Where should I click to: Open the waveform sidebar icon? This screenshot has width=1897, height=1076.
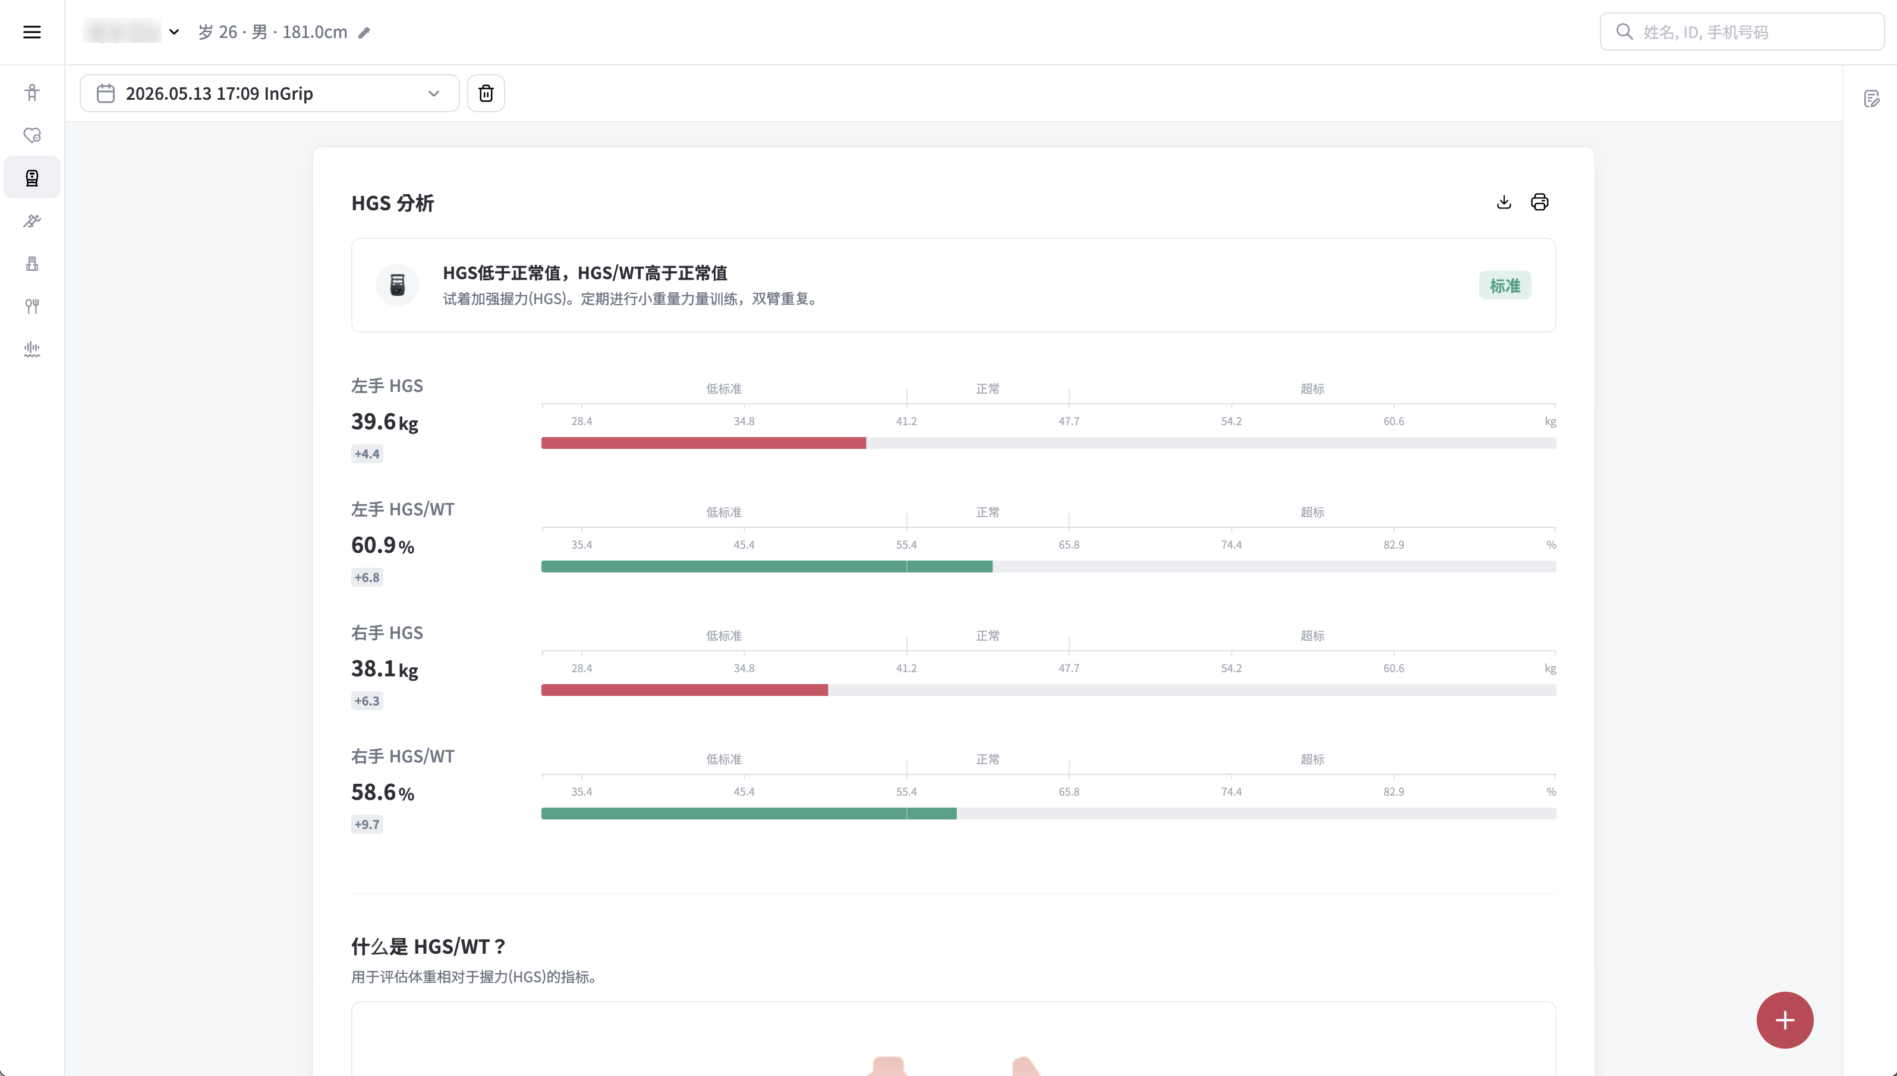point(32,349)
